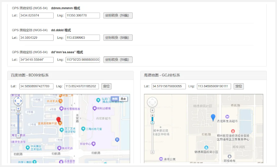Image resolution: width=277 pixels, height=167 pixels.
Task: Click the blue location marker on Gaode map
Action: (x=213, y=118)
